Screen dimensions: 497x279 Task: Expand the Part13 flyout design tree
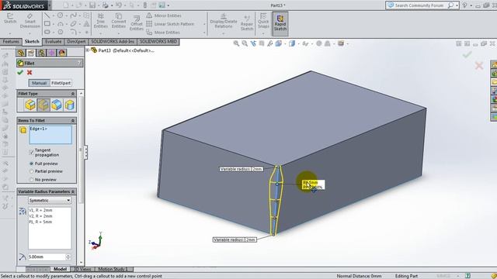88,50
